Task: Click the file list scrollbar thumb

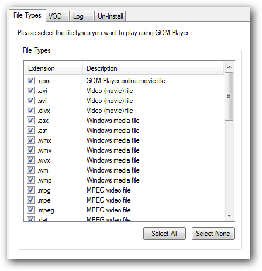Action: click(x=229, y=96)
